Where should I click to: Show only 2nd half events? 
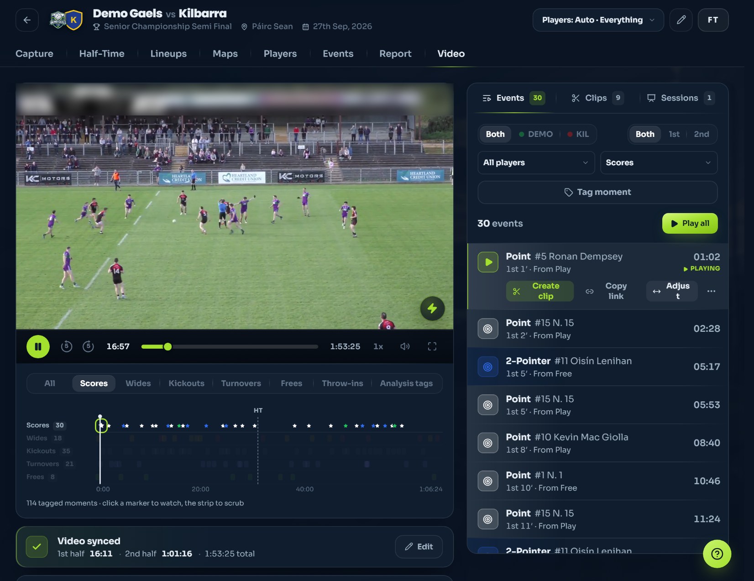702,134
